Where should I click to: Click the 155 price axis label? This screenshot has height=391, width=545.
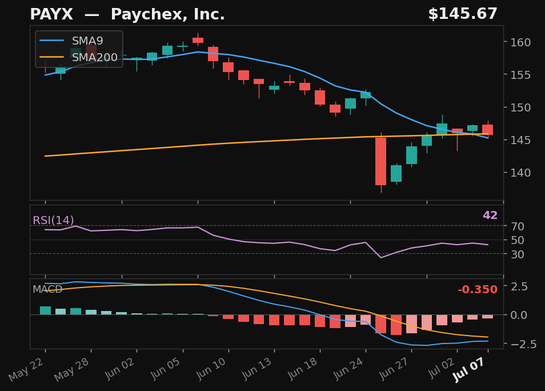click(x=520, y=75)
